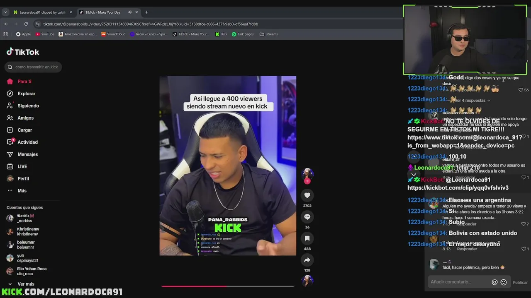Expand Ver 4 respuestas replies
This screenshot has width=531, height=298.
472,100
